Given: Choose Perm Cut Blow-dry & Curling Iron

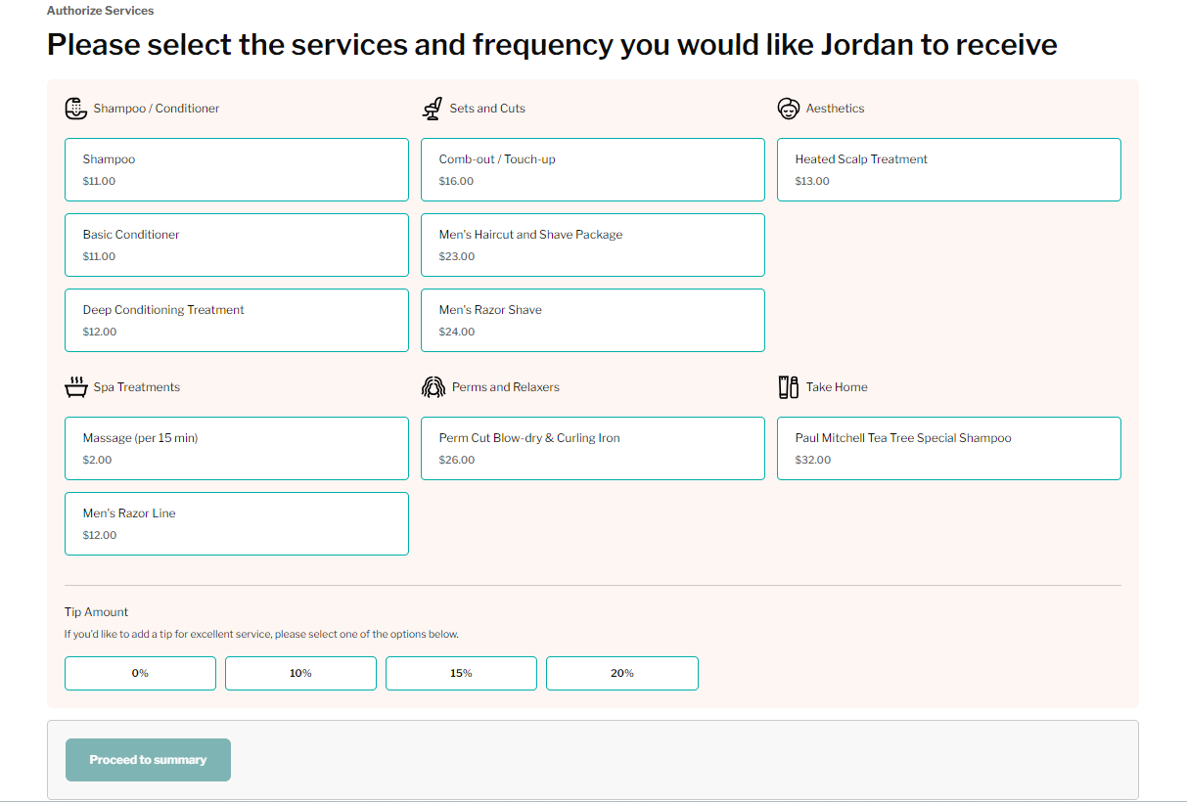Looking at the screenshot, I should click(x=593, y=449).
